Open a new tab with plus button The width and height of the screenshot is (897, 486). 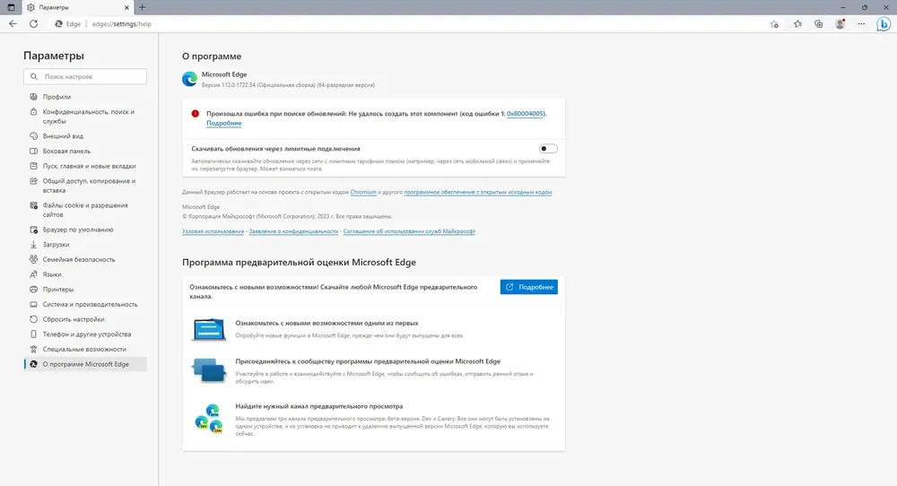pyautogui.click(x=142, y=7)
